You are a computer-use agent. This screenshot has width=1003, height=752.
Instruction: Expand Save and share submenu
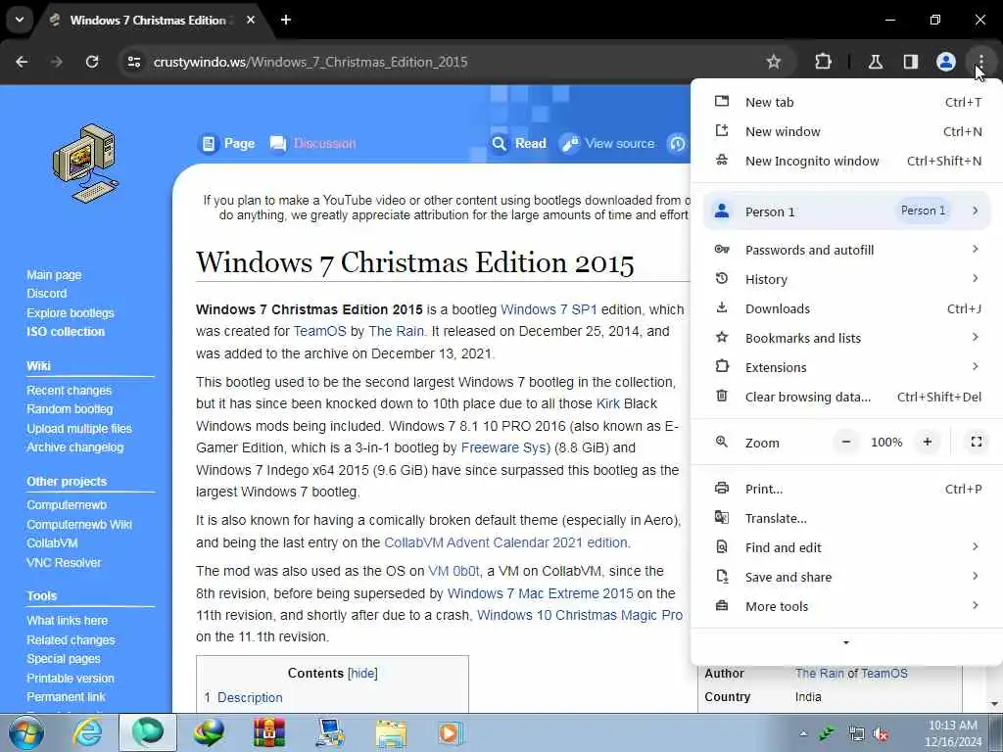point(847,578)
